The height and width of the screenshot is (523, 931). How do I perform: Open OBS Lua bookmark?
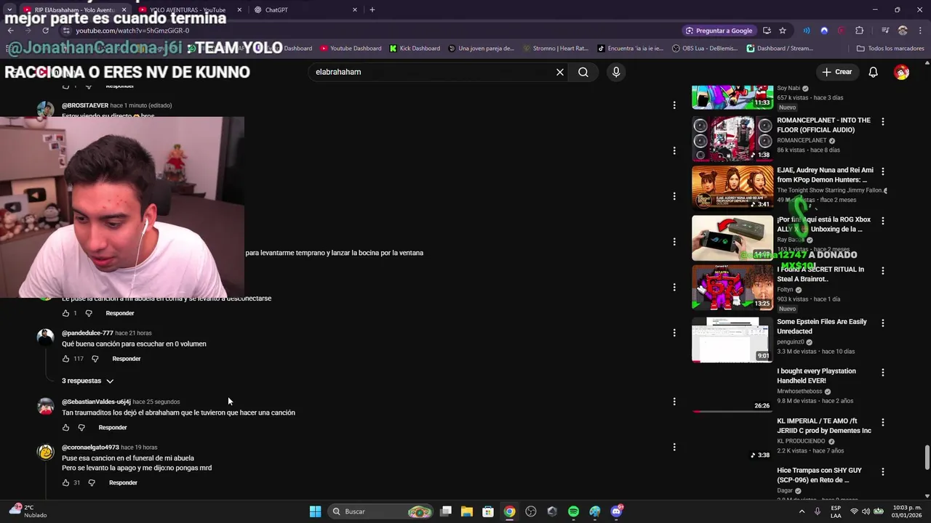(705, 49)
